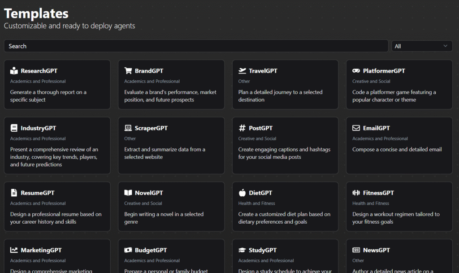Click 'Begin writing a novel' description text

(164, 218)
